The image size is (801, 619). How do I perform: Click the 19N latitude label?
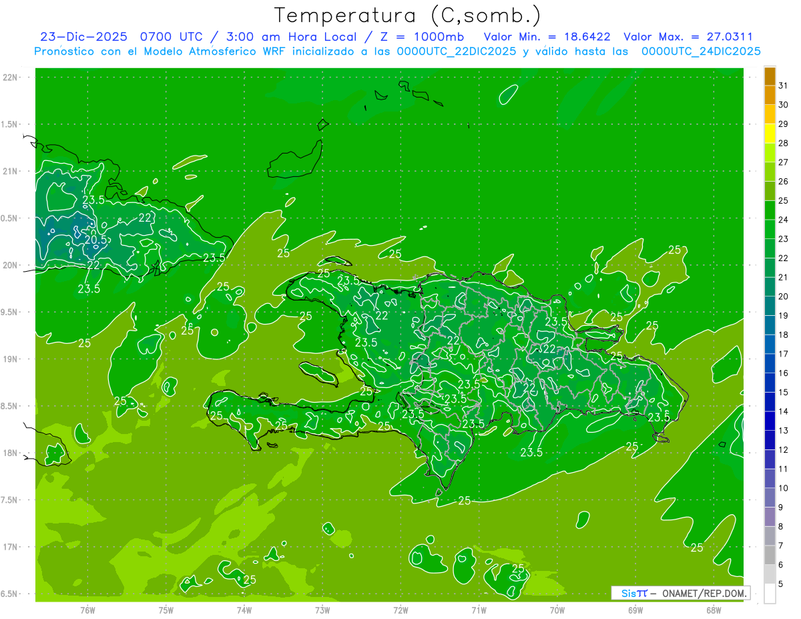point(11,359)
